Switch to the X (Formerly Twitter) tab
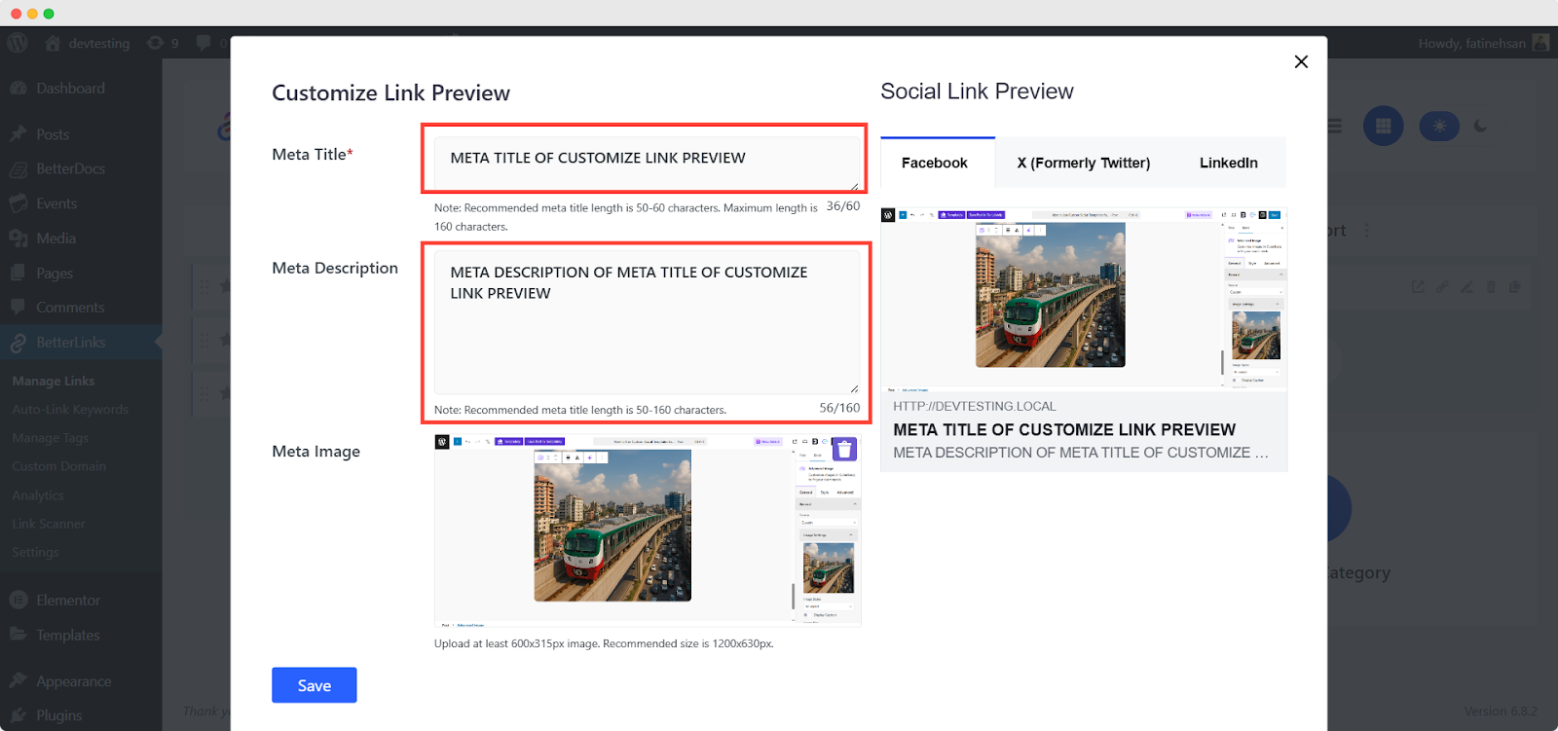 click(x=1084, y=163)
